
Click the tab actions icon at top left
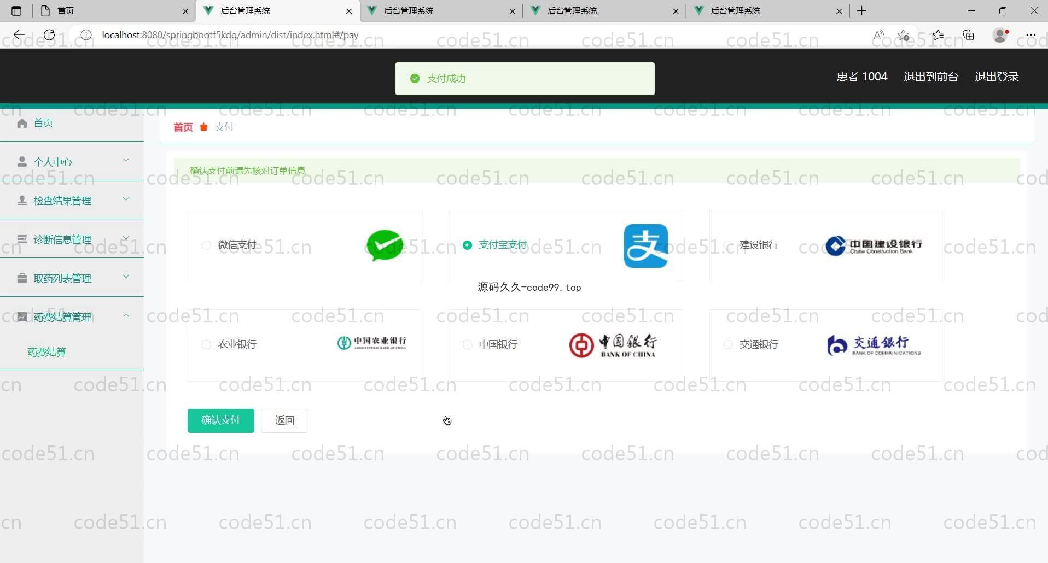click(x=16, y=11)
